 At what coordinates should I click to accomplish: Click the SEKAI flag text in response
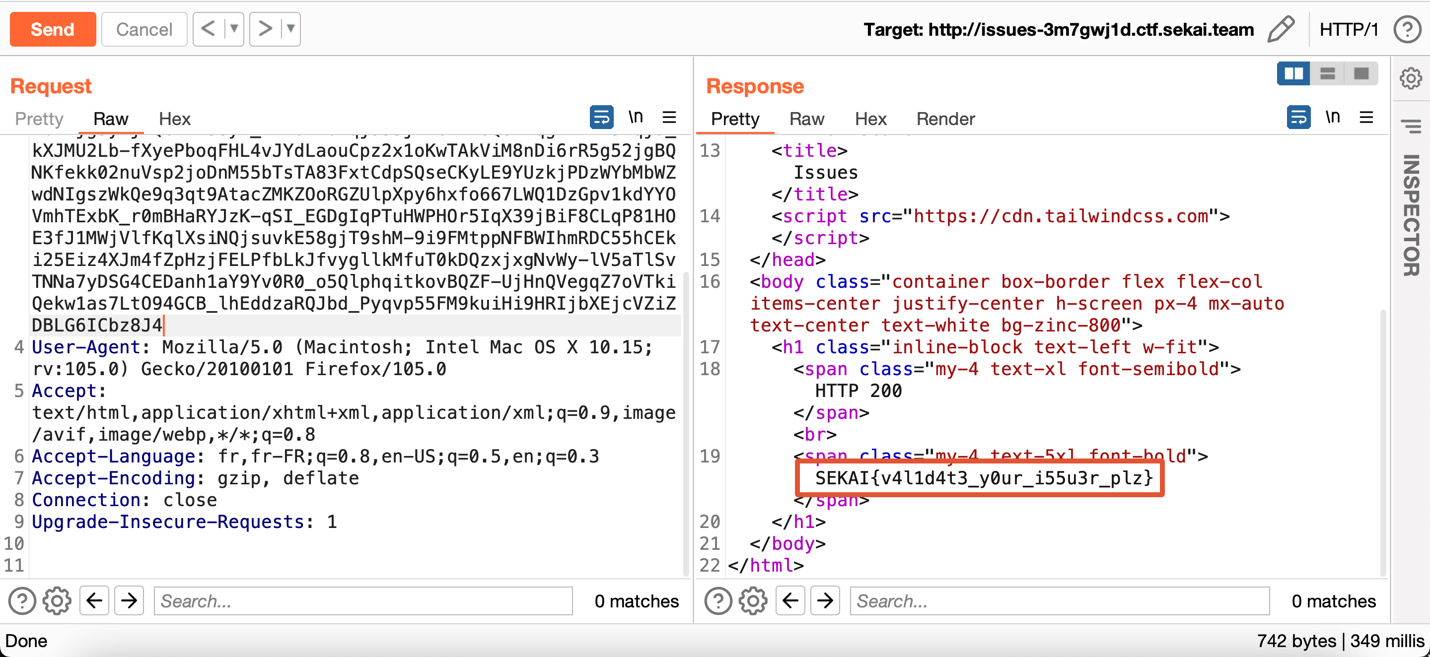[984, 478]
